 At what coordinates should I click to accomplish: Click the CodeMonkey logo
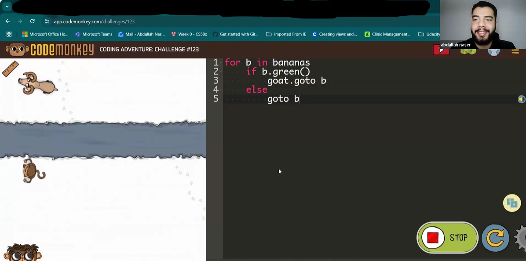point(50,50)
